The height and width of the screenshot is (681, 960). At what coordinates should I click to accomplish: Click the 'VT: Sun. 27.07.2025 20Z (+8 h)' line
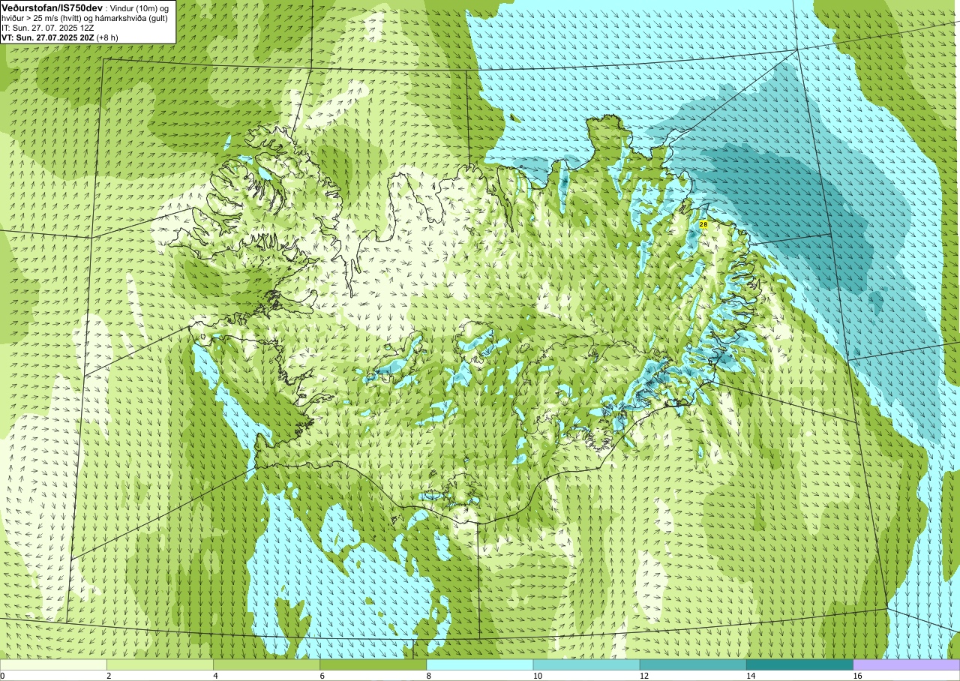tap(59, 37)
